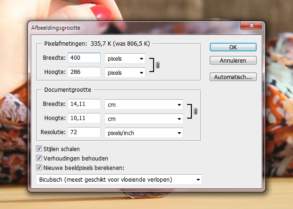Click document Hoogte field showing 10,11

pos(84,118)
